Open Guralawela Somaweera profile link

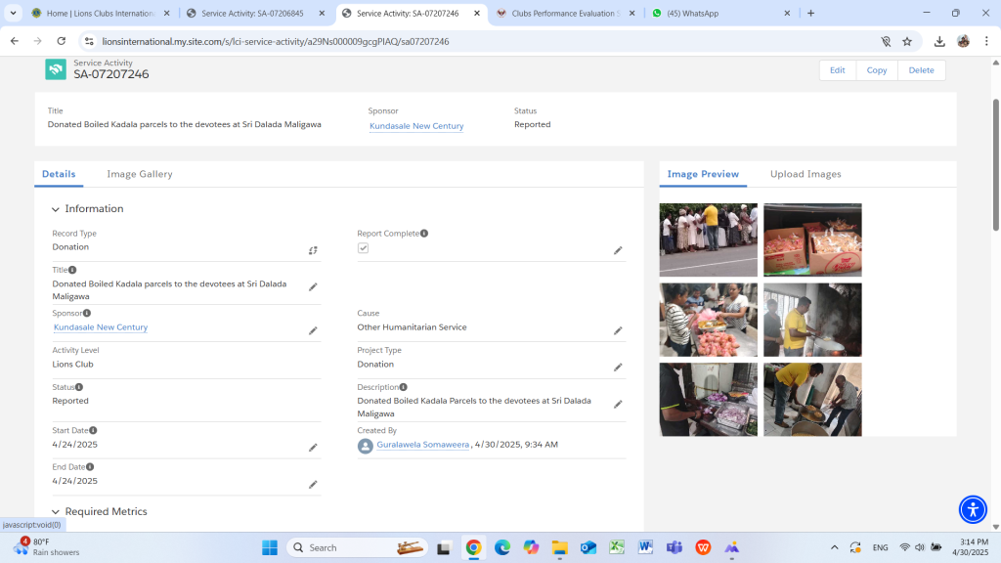[422, 445]
